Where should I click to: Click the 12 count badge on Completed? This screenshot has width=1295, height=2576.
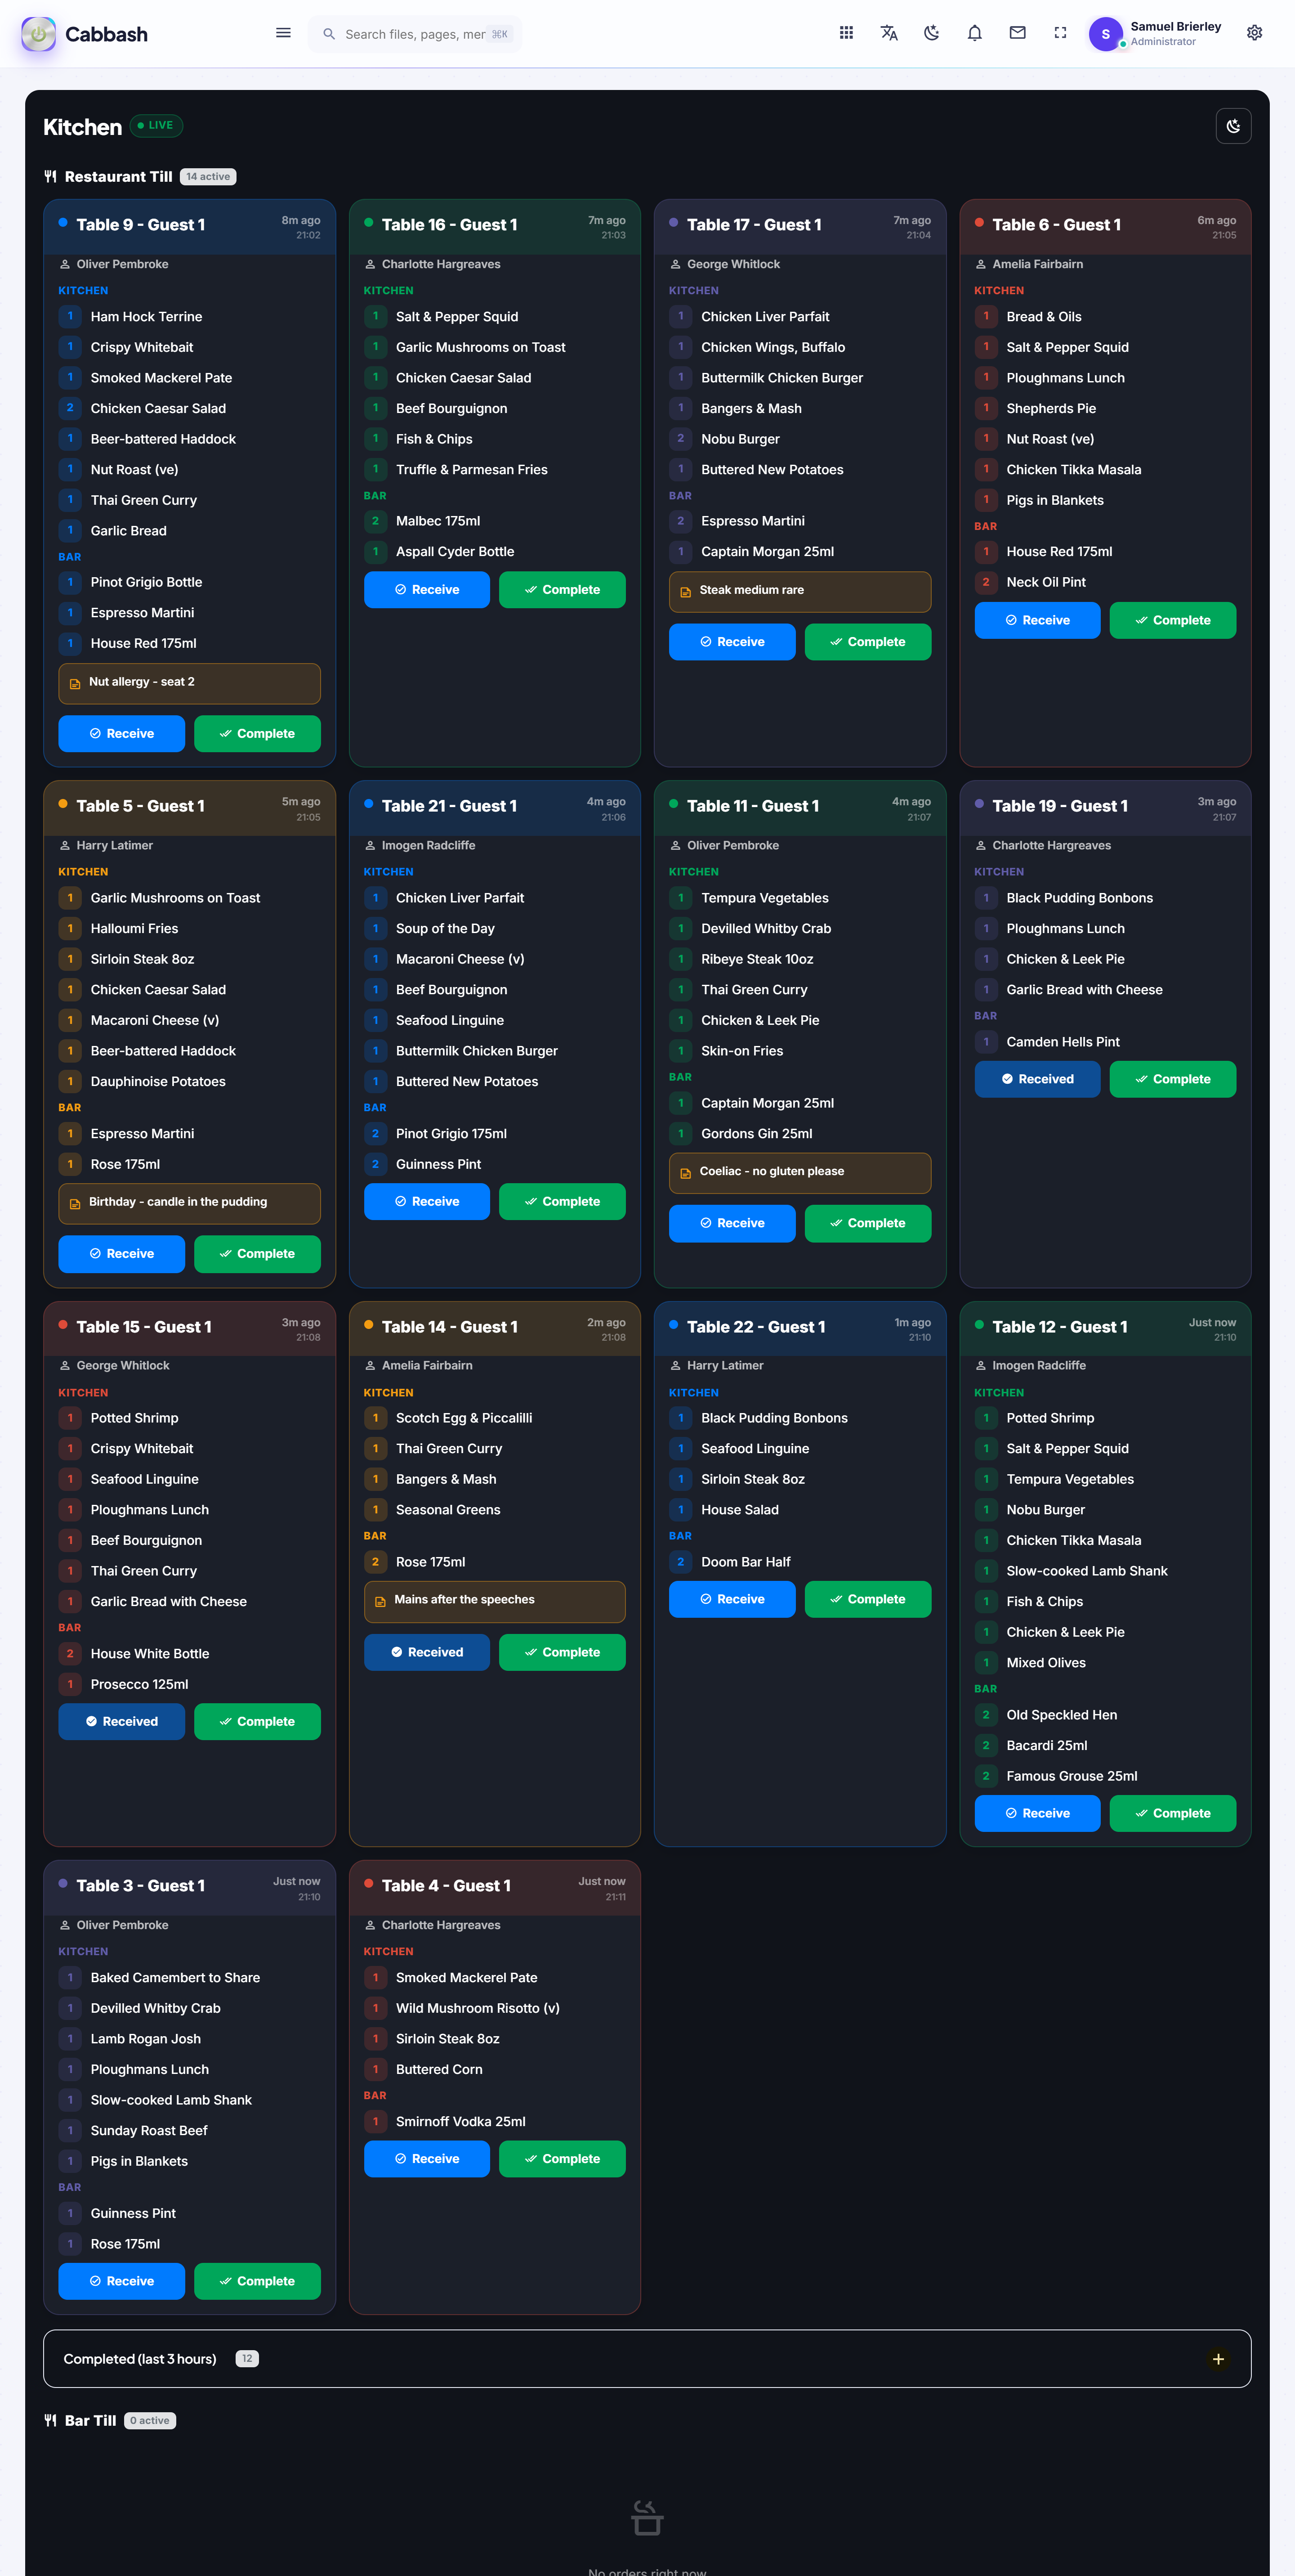point(247,2359)
